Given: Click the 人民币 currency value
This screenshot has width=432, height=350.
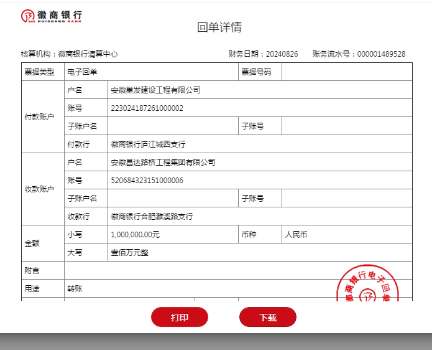Looking at the screenshot, I should pyautogui.click(x=296, y=235).
